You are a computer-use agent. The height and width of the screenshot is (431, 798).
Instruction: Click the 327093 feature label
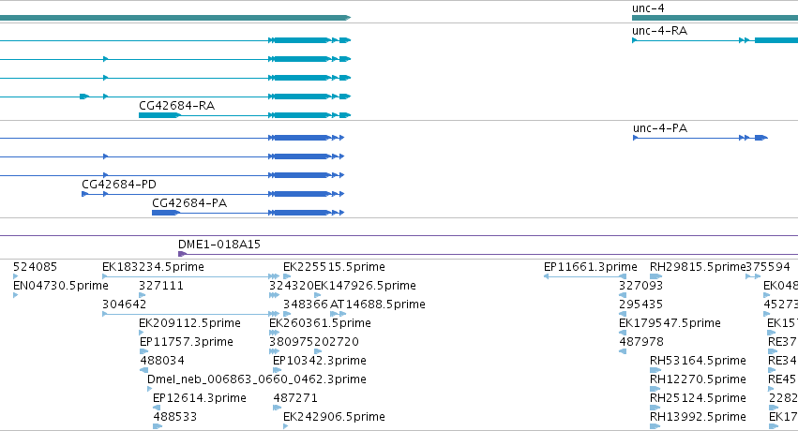pyautogui.click(x=640, y=286)
